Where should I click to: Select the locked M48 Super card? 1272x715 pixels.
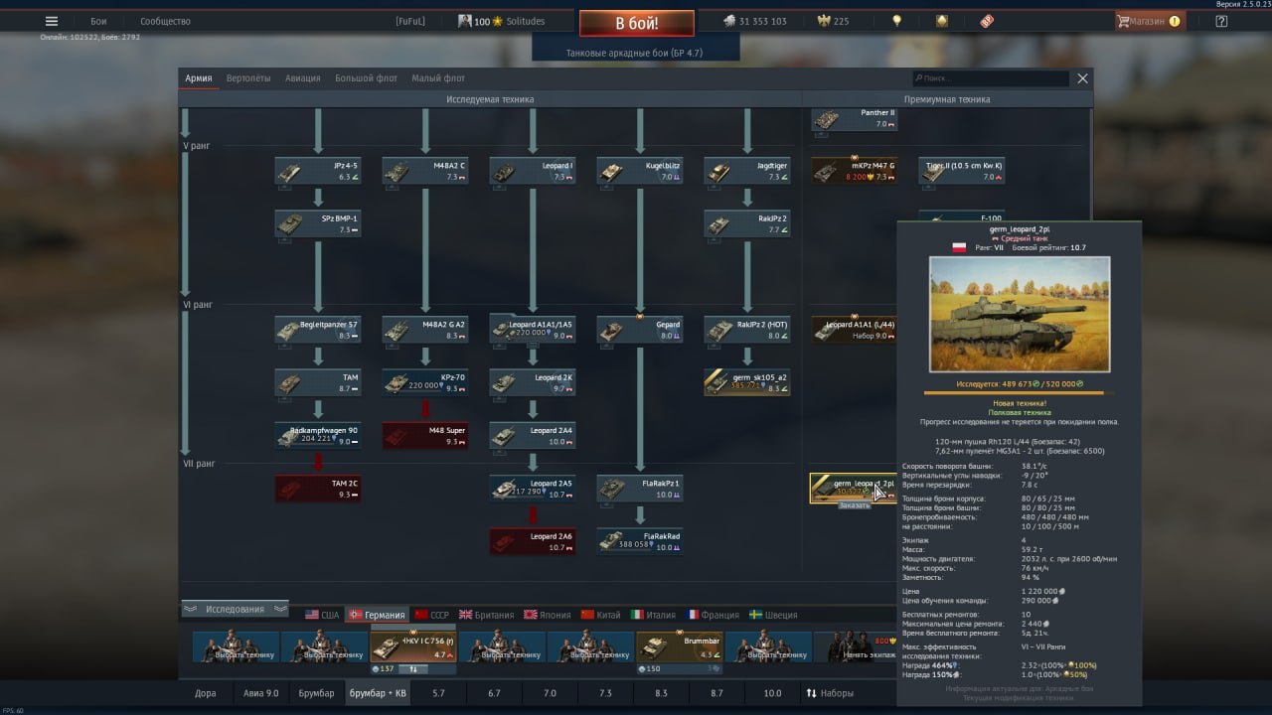coord(425,436)
